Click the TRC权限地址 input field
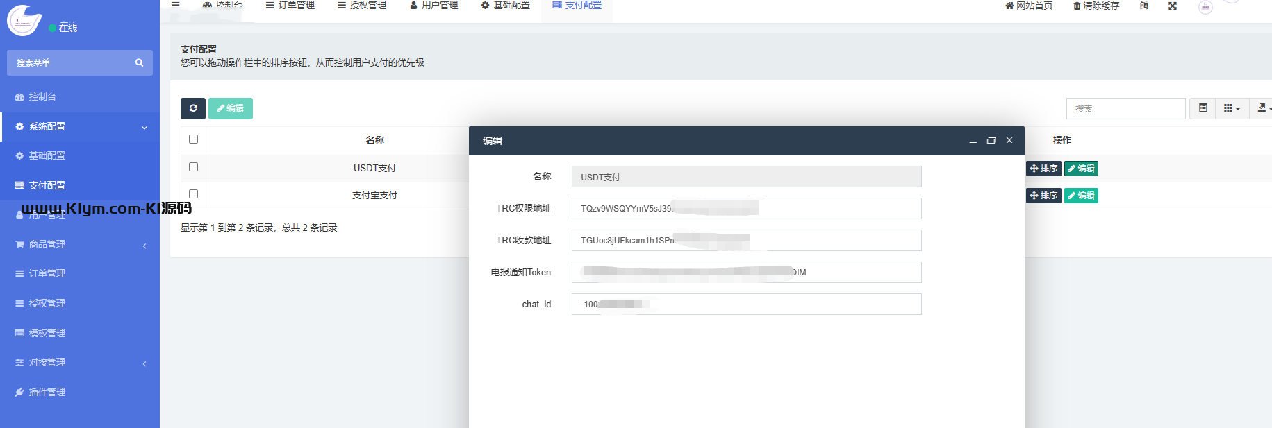Screen dimensions: 1272x428 (746, 208)
